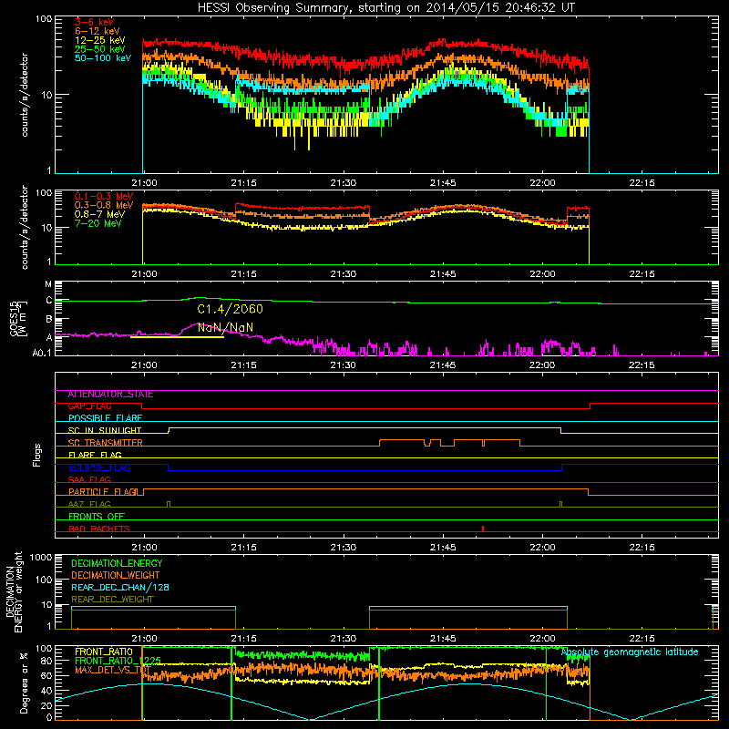Click the REAR_DEC_WEIGHT legend label
The width and height of the screenshot is (729, 729).
112,600
